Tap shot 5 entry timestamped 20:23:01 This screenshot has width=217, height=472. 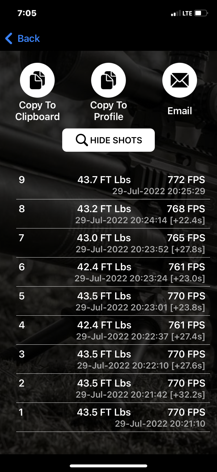(113, 301)
